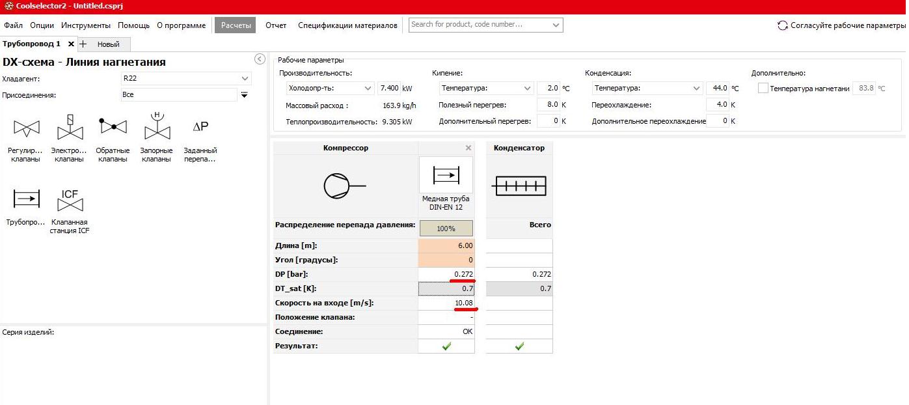The image size is (909, 405).
Task: Click the Медная труба DIN-EN 12 pipe icon
Action: [446, 175]
